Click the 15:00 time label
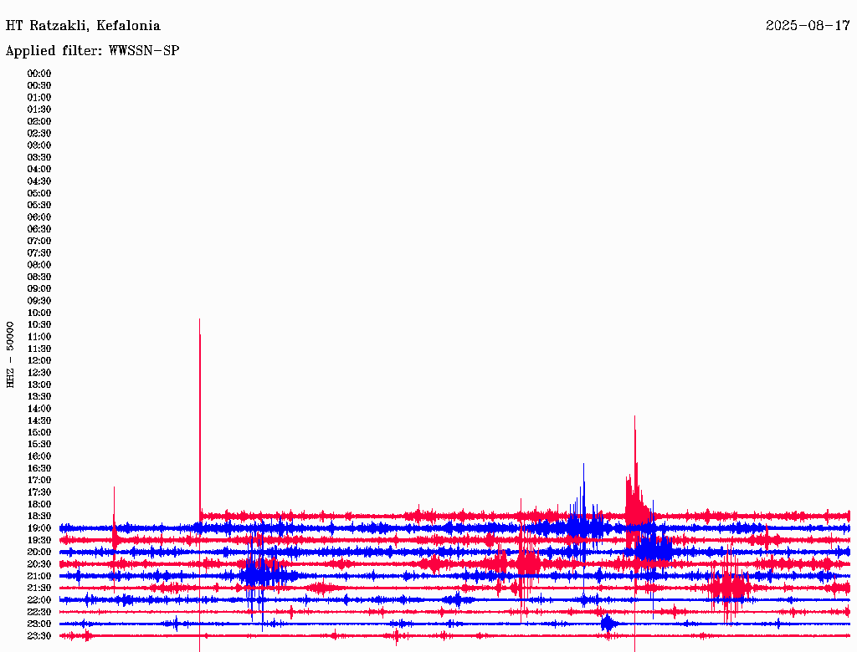Viewport: 857px width, 652px height. (x=39, y=432)
